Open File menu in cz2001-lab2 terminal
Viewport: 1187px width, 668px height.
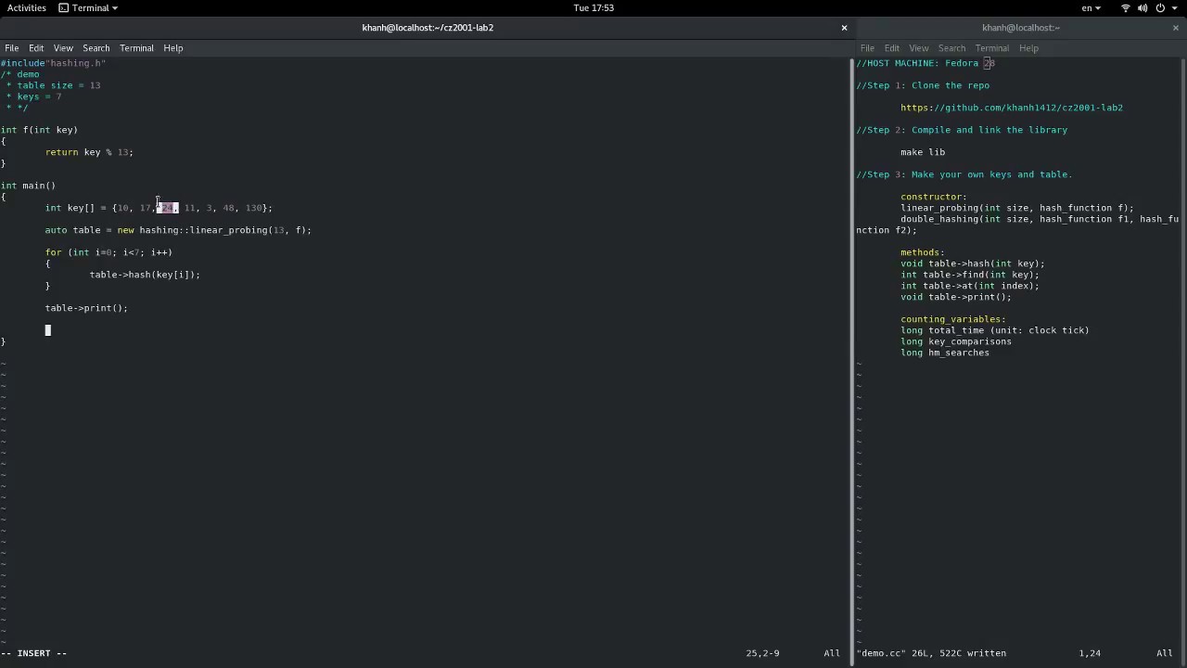pos(12,48)
